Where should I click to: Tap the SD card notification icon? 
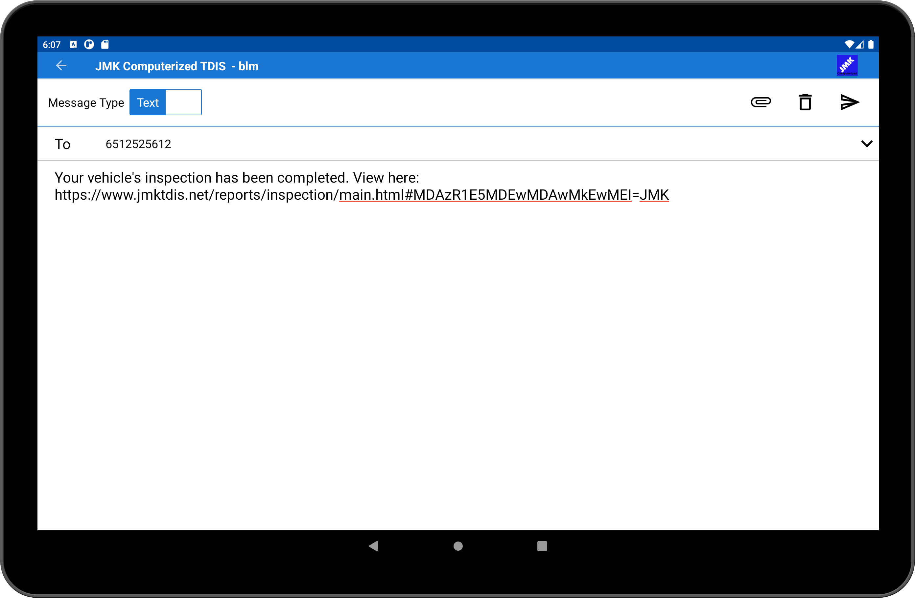point(105,45)
